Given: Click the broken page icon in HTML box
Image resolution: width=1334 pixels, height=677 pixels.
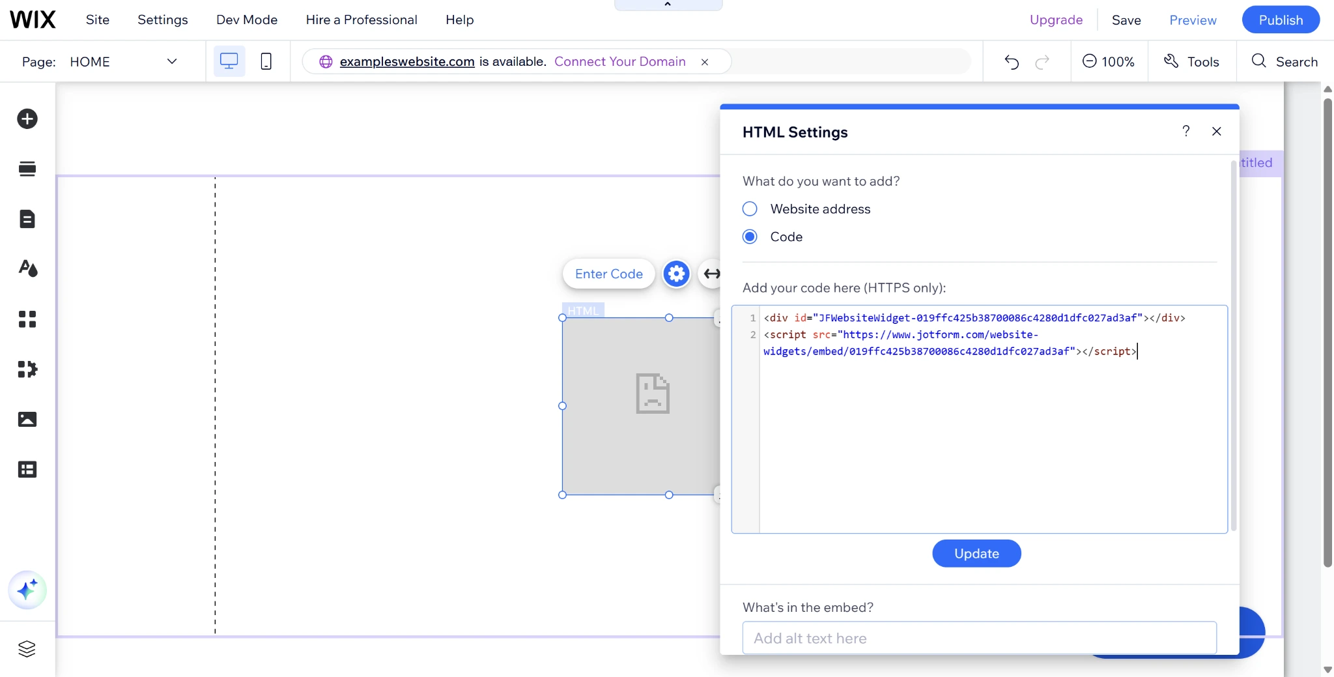Looking at the screenshot, I should click(x=653, y=394).
